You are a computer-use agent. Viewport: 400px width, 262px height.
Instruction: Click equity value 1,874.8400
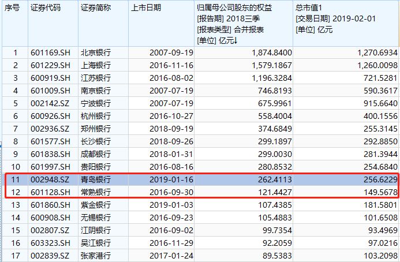[x=272, y=53]
